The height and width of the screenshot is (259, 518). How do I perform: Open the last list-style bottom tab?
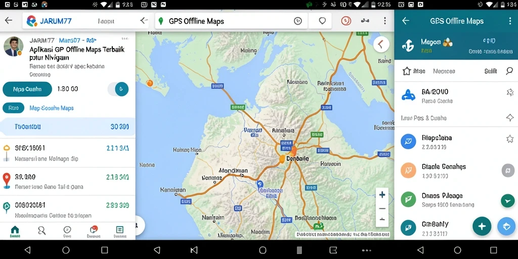click(x=119, y=232)
